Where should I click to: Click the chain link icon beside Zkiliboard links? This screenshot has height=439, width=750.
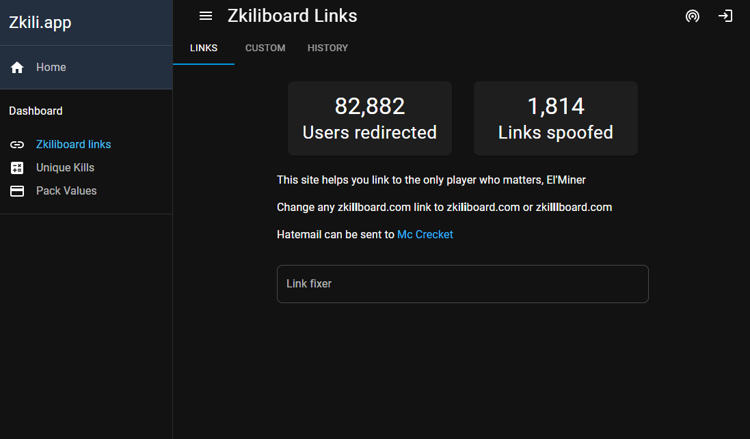coord(16,144)
